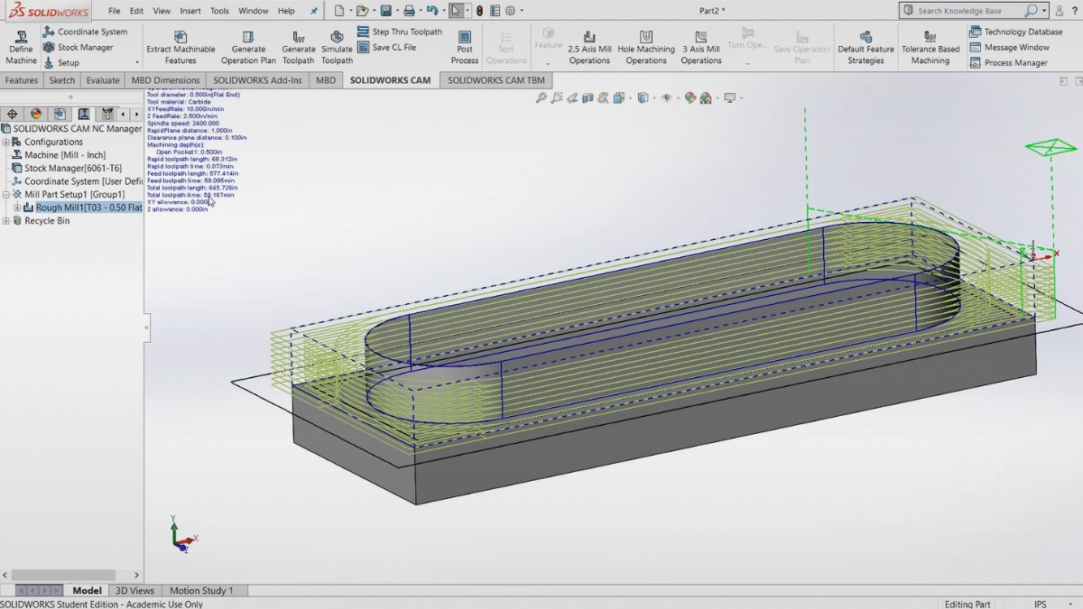Click the Define Machine tool

(x=21, y=47)
